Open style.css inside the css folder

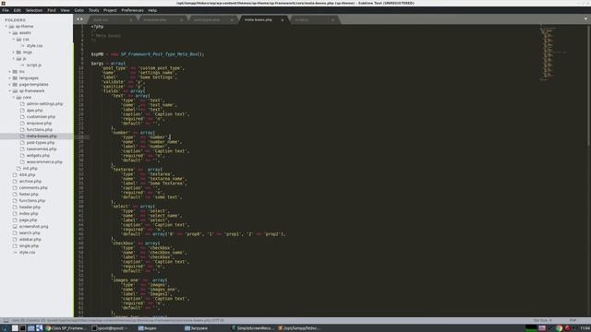click(34, 45)
